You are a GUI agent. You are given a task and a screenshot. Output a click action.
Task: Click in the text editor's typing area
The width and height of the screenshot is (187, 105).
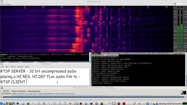45,77
